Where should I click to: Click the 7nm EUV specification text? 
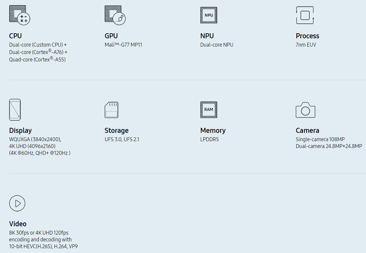[x=306, y=45]
